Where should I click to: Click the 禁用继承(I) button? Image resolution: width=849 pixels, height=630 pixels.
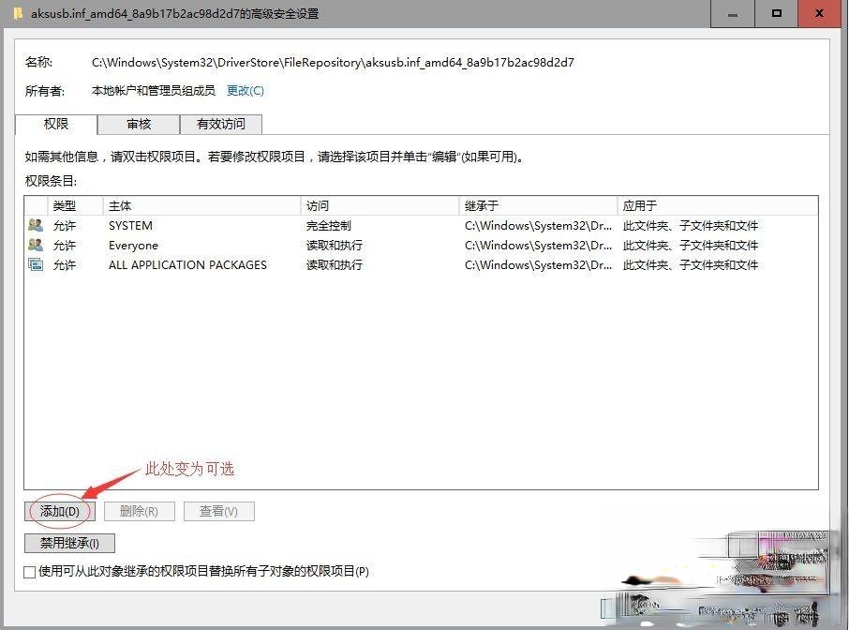coord(68,543)
